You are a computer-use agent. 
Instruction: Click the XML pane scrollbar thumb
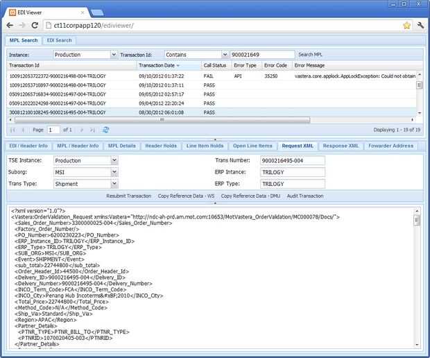click(x=417, y=221)
